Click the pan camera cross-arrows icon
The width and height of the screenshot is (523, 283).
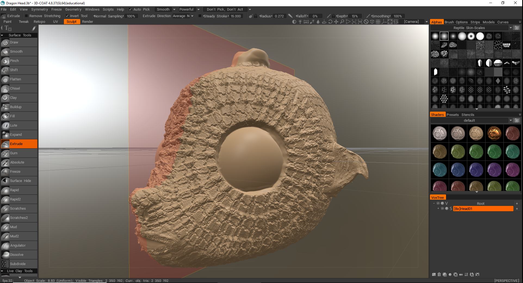pos(336,22)
